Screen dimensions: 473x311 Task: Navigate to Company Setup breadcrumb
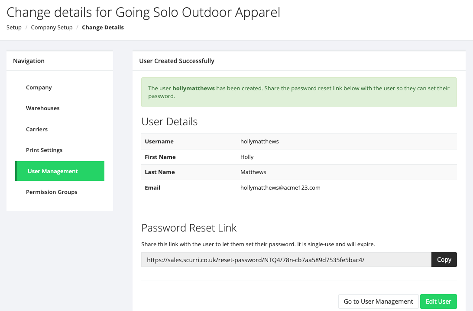click(52, 27)
